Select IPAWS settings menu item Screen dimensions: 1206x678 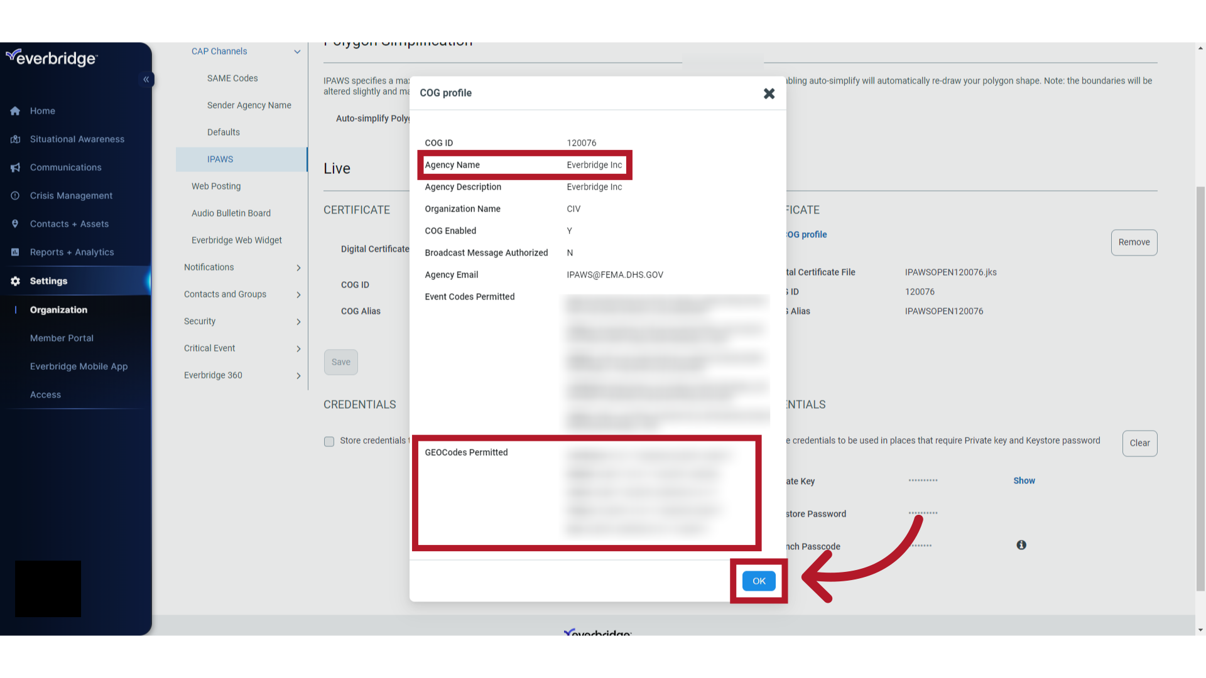click(219, 158)
